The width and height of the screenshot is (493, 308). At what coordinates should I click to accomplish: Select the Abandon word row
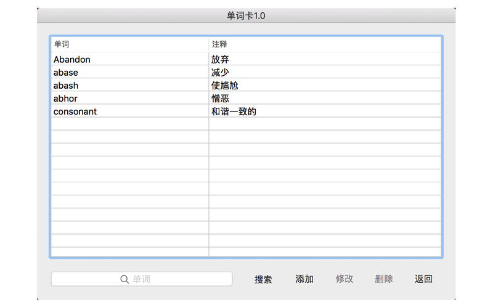click(x=72, y=60)
